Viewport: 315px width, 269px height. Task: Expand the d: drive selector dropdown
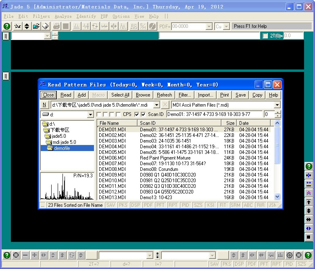pos(90,115)
